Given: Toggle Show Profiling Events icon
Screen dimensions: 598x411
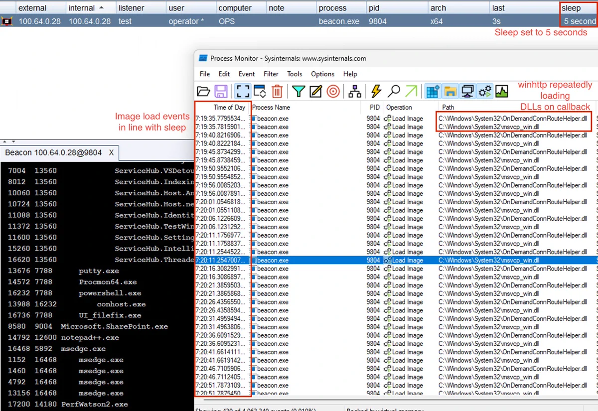Looking at the screenshot, I should tap(501, 91).
